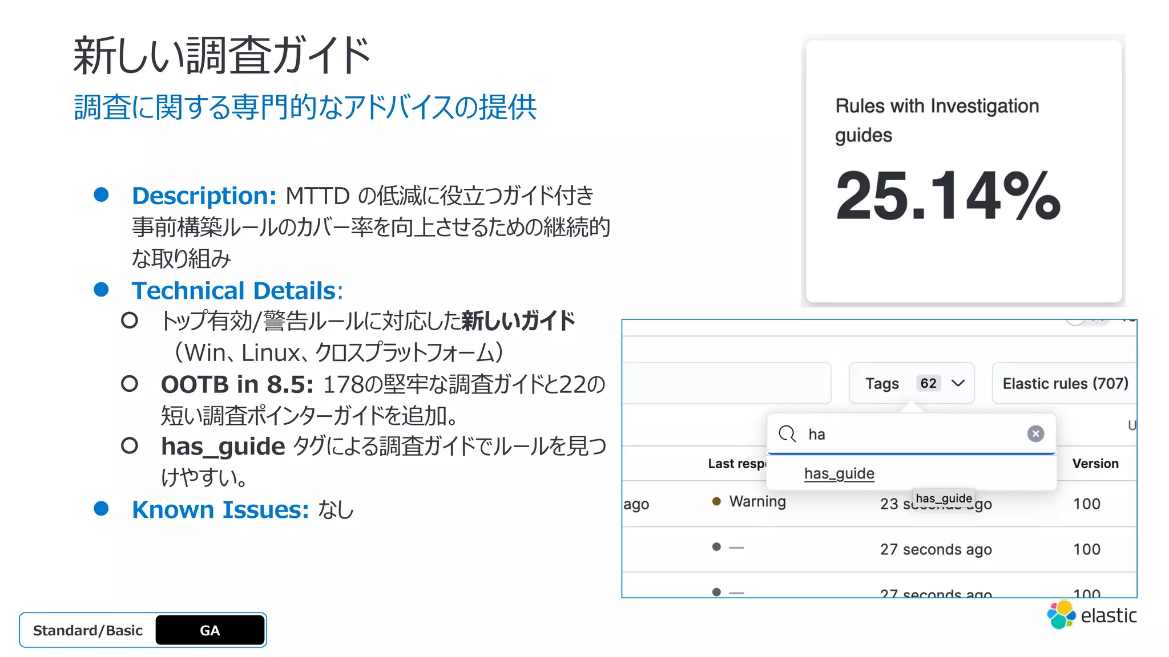Screen dimensions: 1169x657
Task: Clear the tag search field
Action: pyautogui.click(x=1035, y=434)
